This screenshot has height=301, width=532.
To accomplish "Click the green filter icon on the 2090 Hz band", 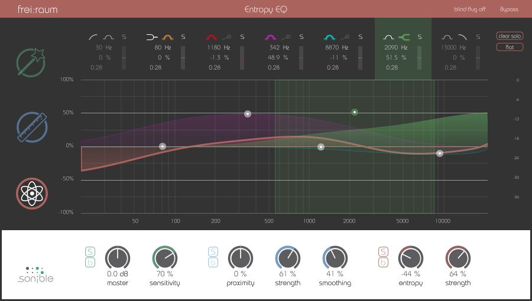I will click(x=405, y=37).
